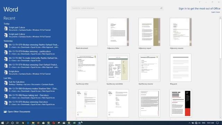Launch Cortana from the taskbar circle
The height and width of the screenshot is (125, 222).
tap(12, 123)
